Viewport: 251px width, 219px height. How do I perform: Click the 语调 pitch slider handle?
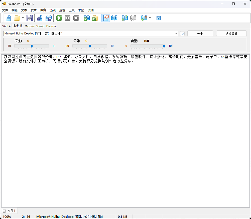pyautogui.click(x=90, y=46)
